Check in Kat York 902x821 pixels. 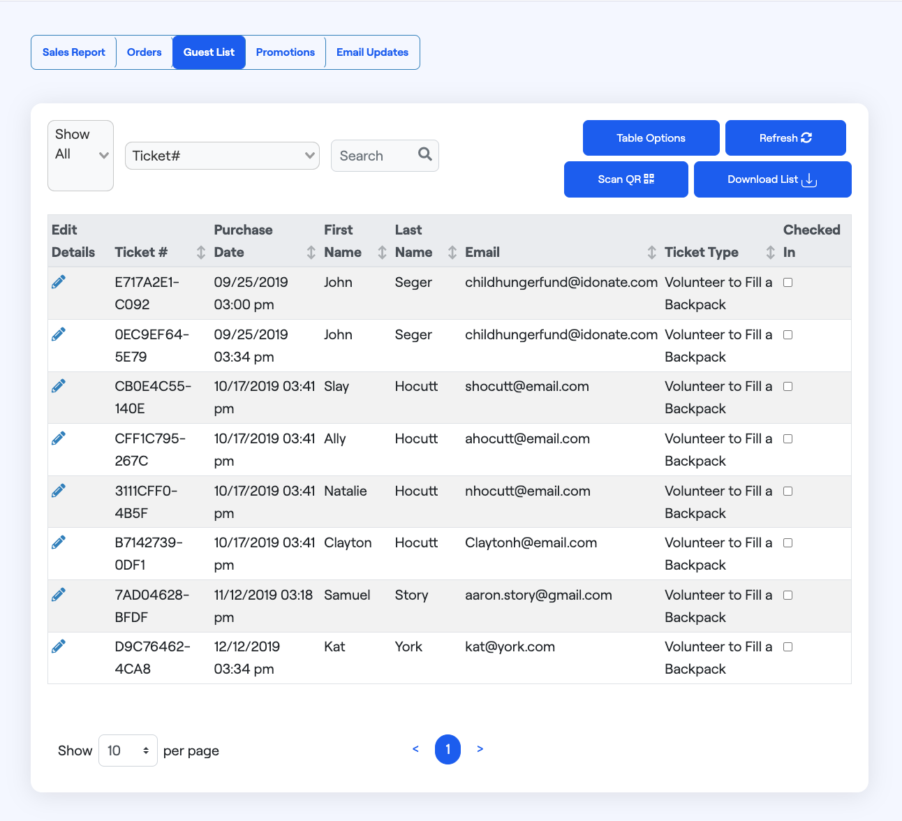[x=788, y=647]
